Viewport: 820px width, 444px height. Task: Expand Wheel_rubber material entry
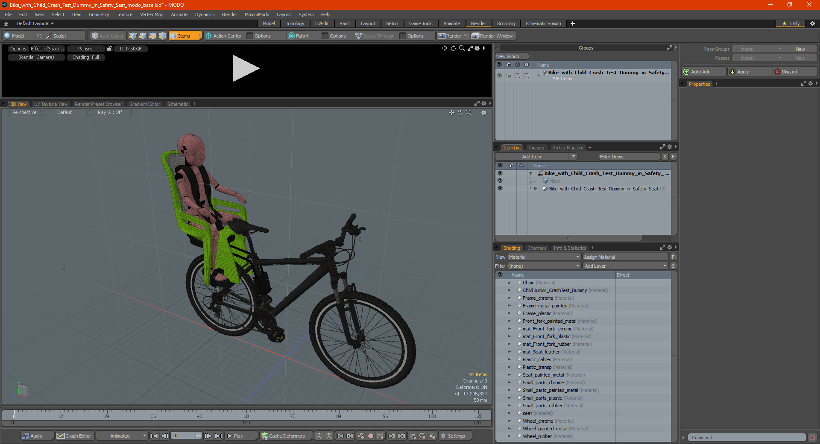(509, 436)
